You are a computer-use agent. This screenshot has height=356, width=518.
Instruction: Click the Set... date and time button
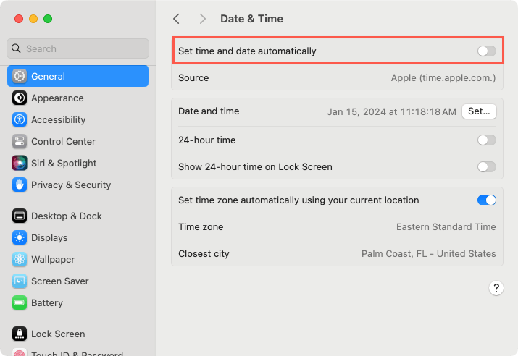(x=479, y=111)
